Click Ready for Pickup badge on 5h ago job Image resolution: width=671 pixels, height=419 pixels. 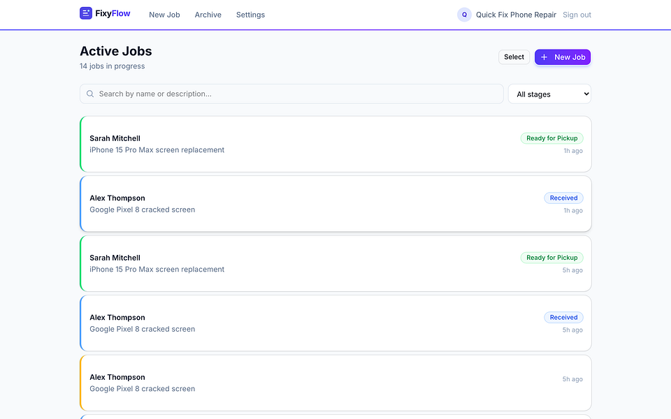[552, 258]
